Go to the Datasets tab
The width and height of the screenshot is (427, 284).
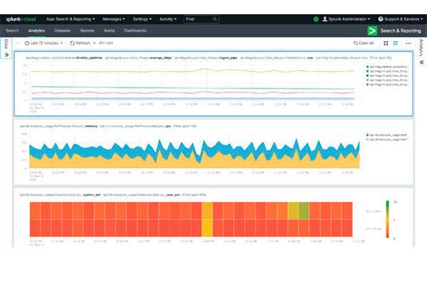tap(62, 31)
